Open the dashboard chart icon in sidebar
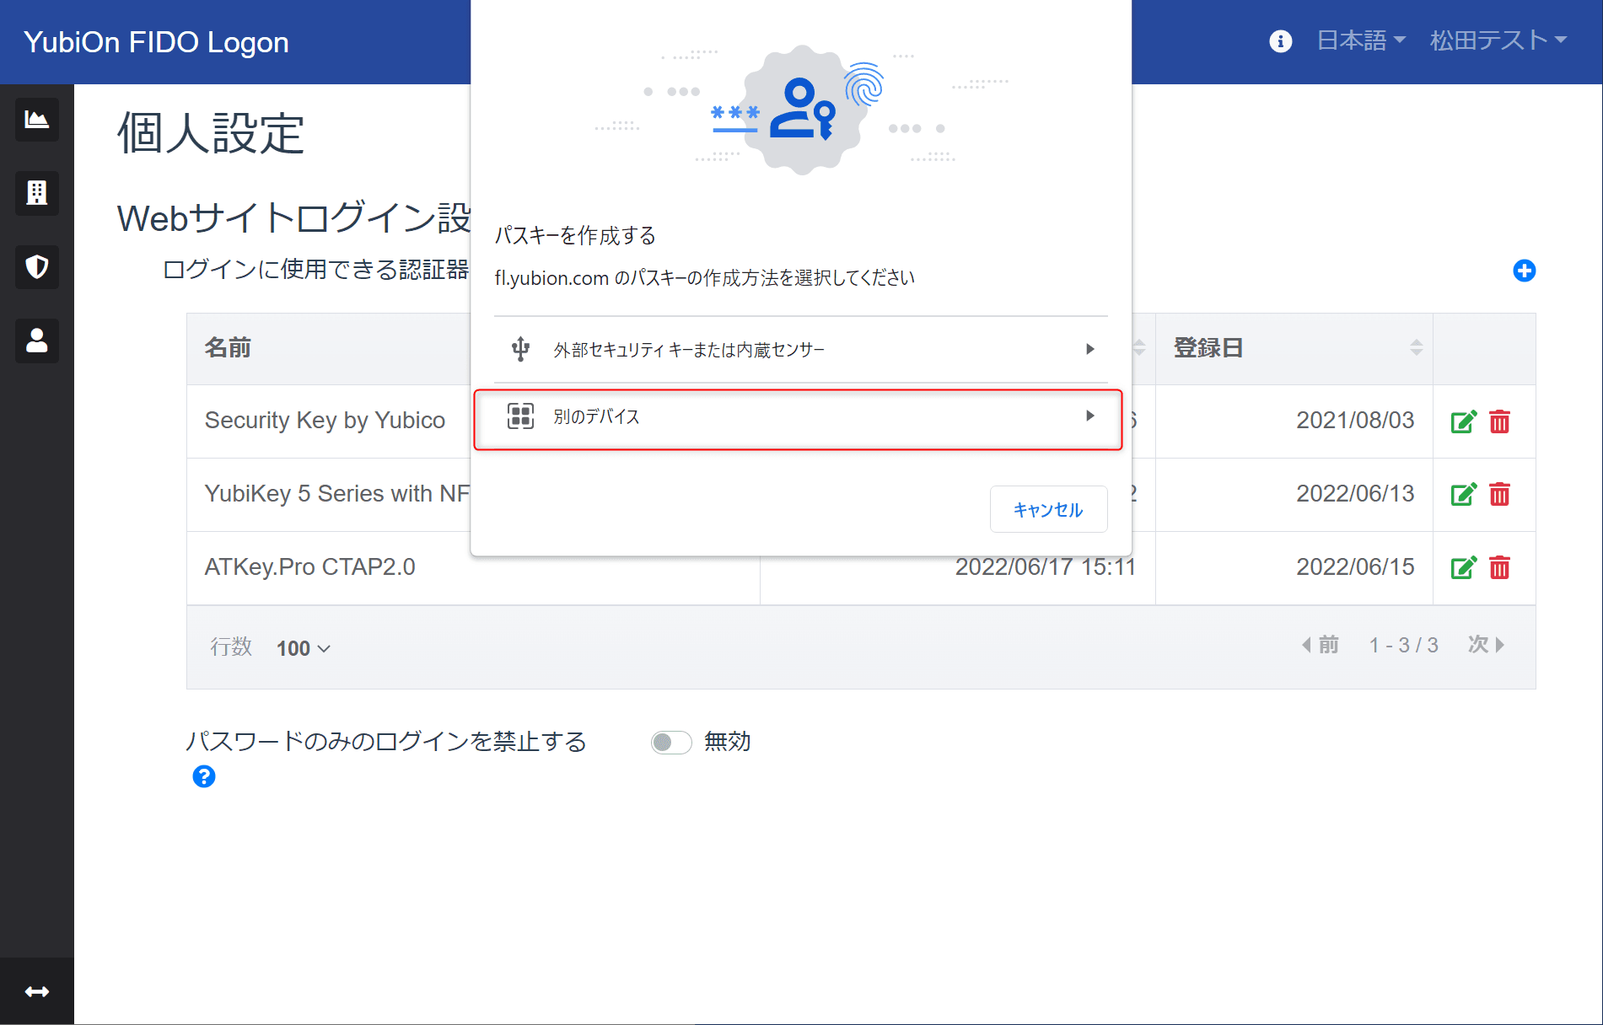 (x=37, y=120)
